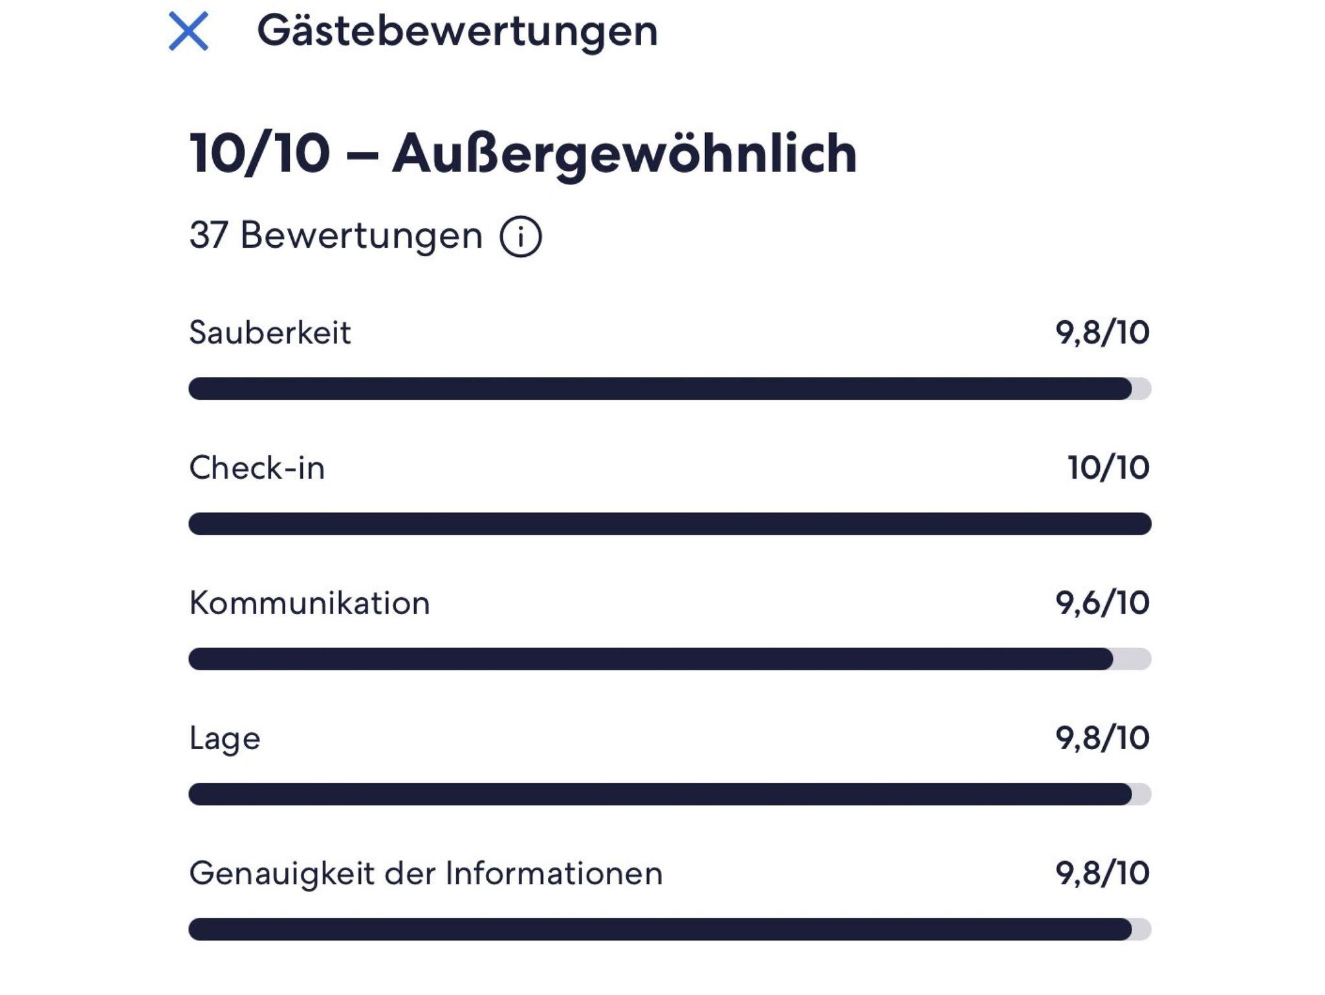This screenshot has width=1325, height=995.
Task: Click the Kommunikation rating progress bar
Action: coord(669,659)
